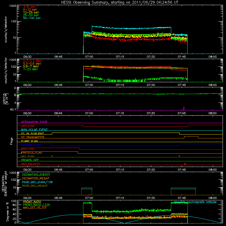The image size is (226, 226).
Task: Select the red 3-6 keV legend label
Action: 29,7
